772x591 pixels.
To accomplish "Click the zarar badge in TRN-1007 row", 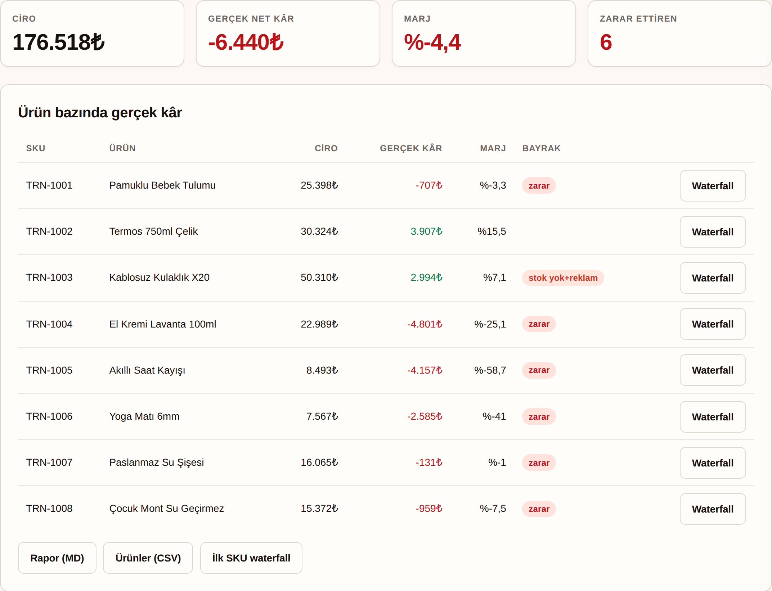I will (539, 463).
